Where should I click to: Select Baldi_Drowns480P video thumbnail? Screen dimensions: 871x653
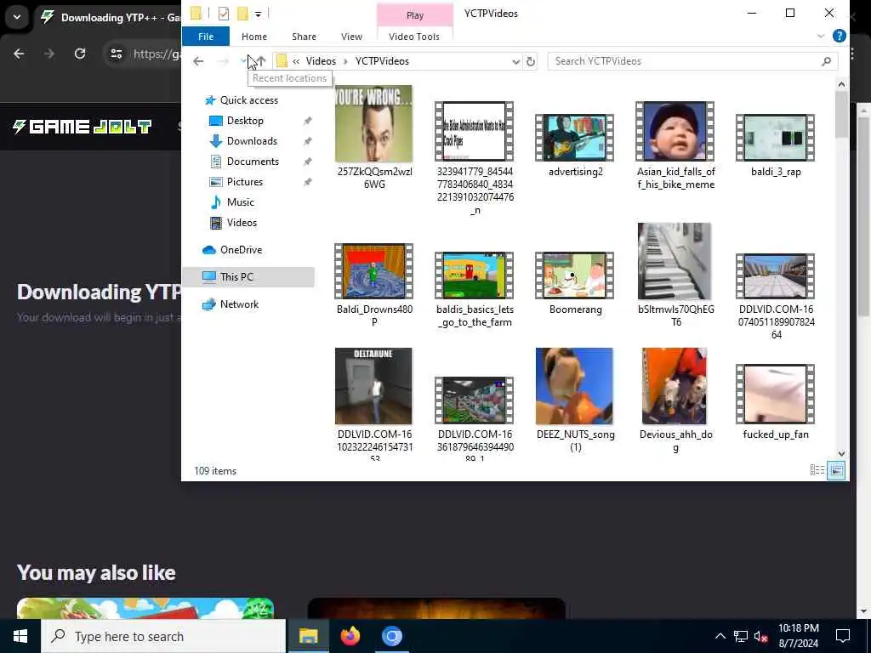[374, 271]
